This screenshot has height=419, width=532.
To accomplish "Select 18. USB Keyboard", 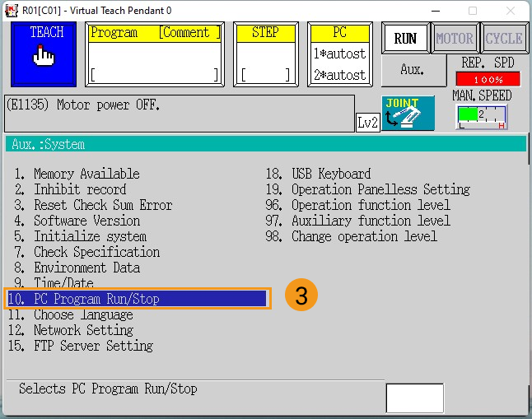I will [318, 174].
